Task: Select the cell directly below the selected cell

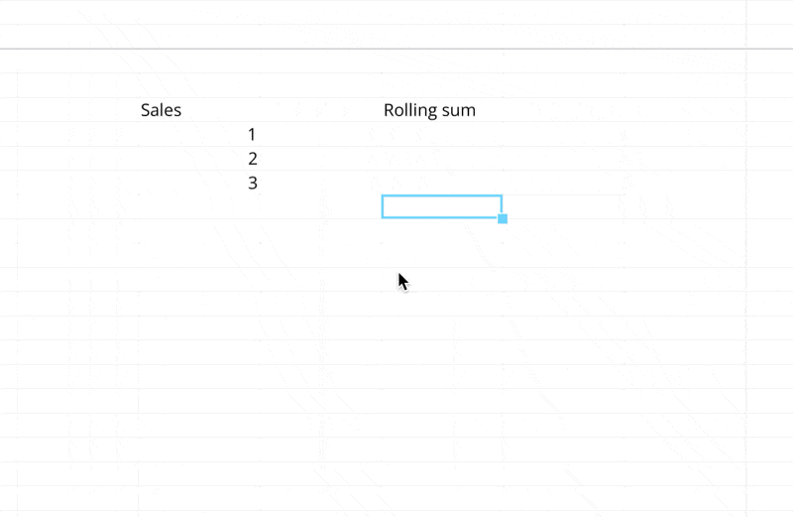Action: [441, 231]
